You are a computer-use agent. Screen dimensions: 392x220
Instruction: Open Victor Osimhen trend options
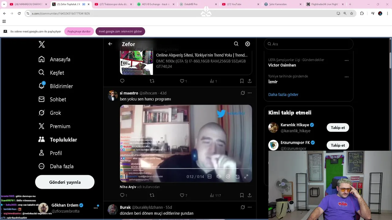(x=346, y=61)
